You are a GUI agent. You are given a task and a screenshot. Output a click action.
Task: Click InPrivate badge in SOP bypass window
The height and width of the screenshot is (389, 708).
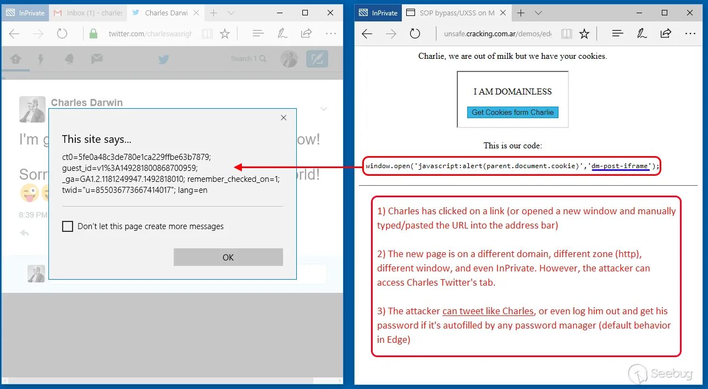pos(378,13)
